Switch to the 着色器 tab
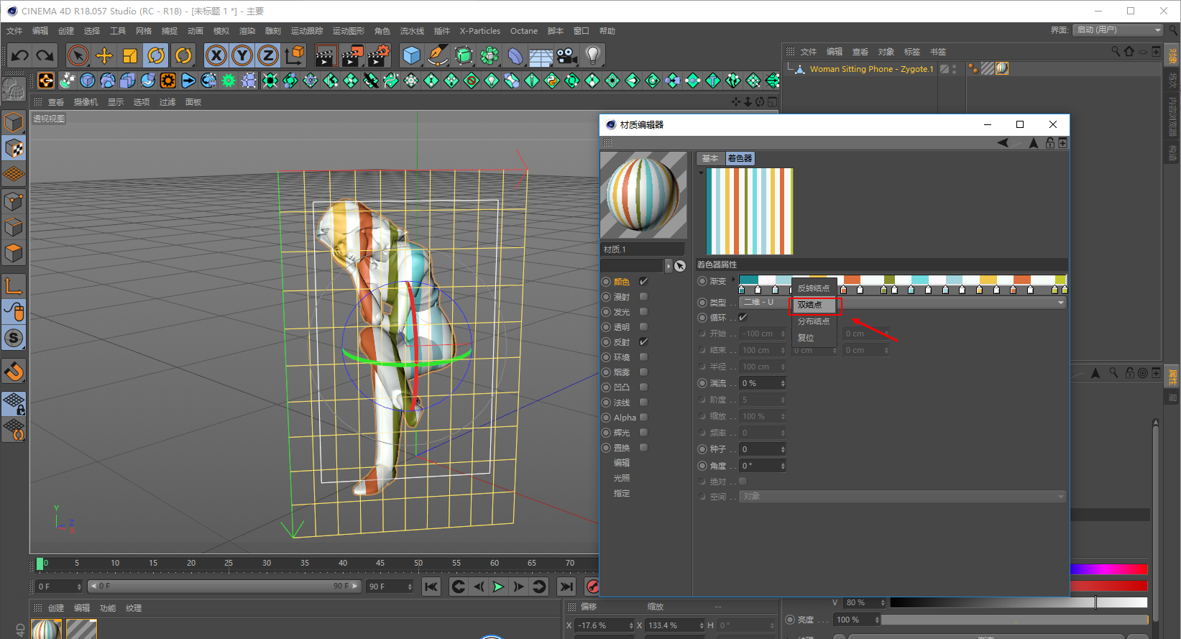 pos(740,158)
